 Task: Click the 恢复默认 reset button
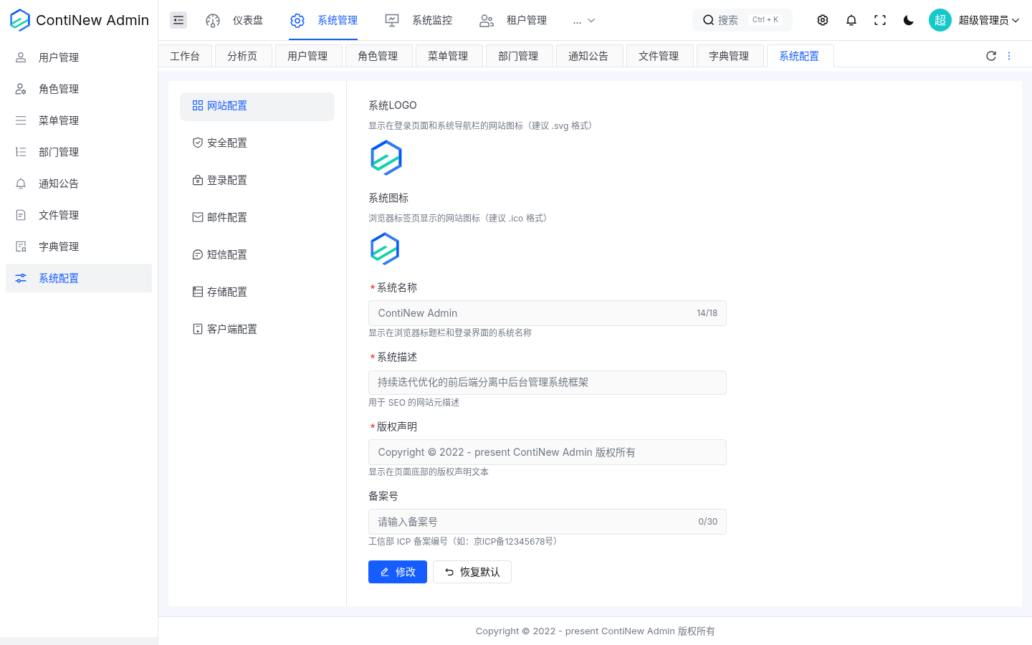[472, 572]
